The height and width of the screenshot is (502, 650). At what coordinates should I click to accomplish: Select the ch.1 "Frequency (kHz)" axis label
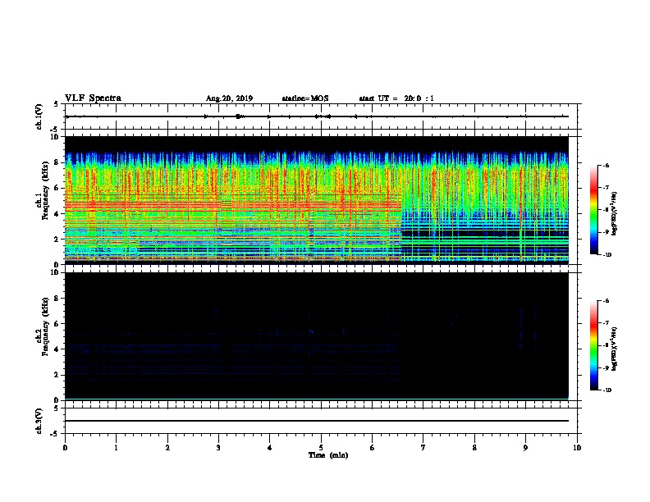pos(46,190)
